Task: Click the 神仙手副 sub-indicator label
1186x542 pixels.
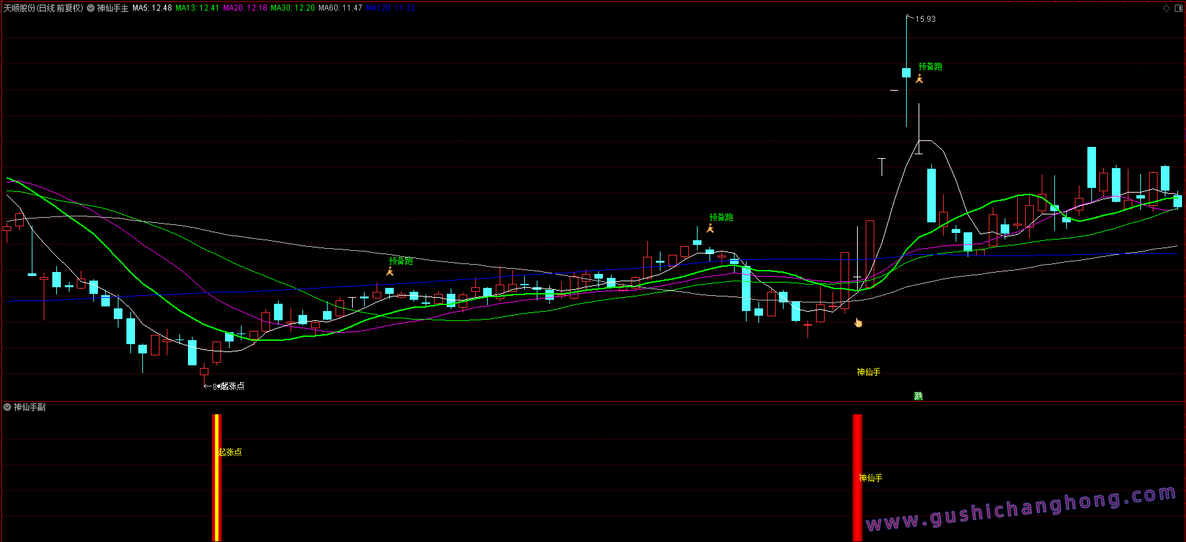Action: (30, 407)
